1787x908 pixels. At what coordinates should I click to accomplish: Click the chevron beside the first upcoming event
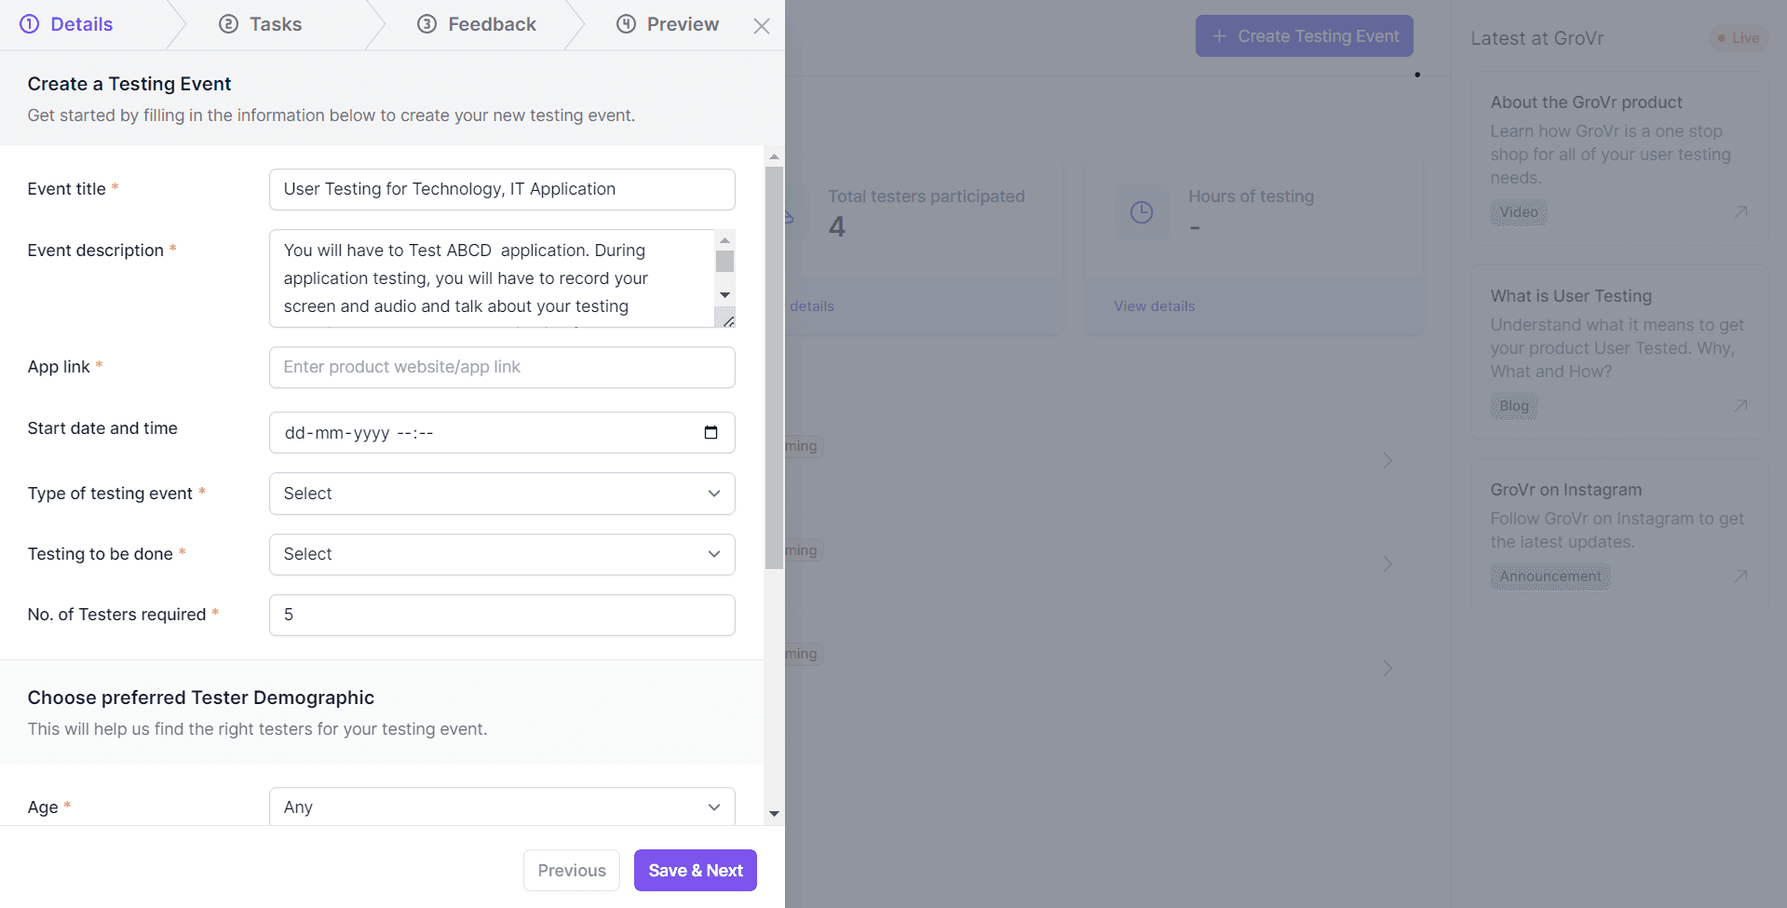(x=1388, y=460)
